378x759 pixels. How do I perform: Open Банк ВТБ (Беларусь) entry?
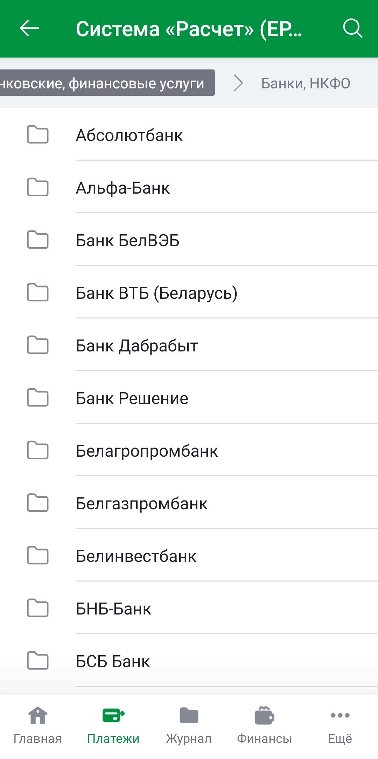click(156, 293)
